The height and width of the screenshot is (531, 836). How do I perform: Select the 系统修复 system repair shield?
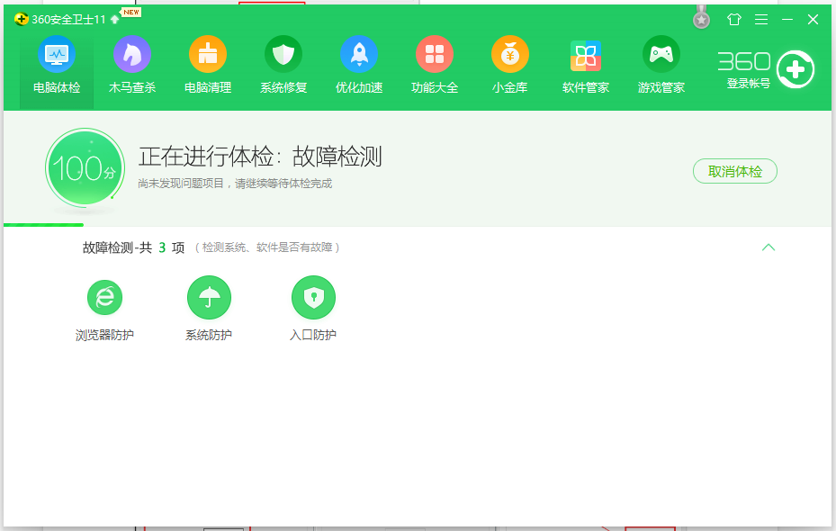click(x=283, y=56)
